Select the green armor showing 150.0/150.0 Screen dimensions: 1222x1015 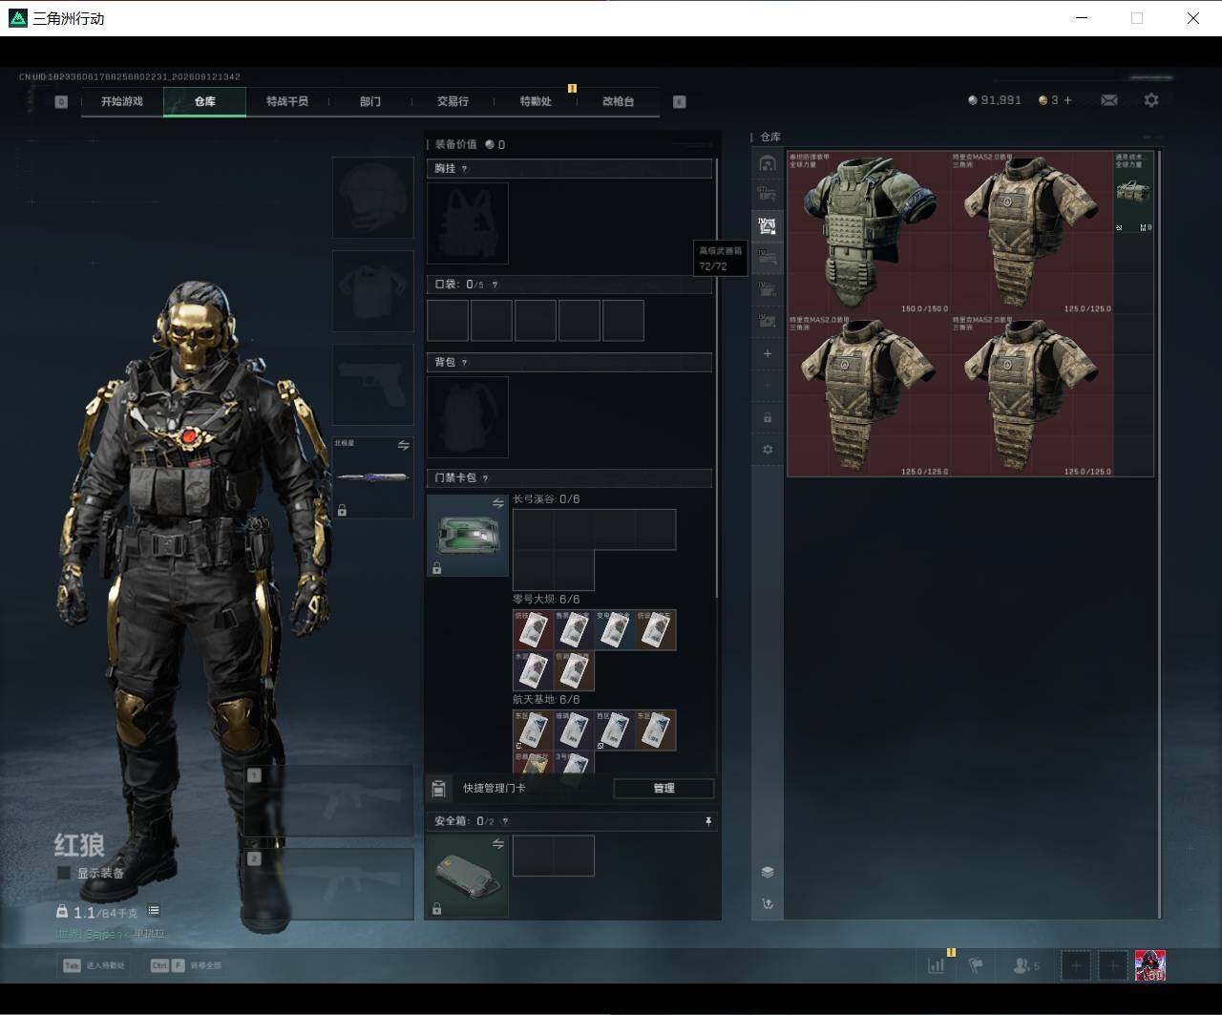[x=869, y=233]
